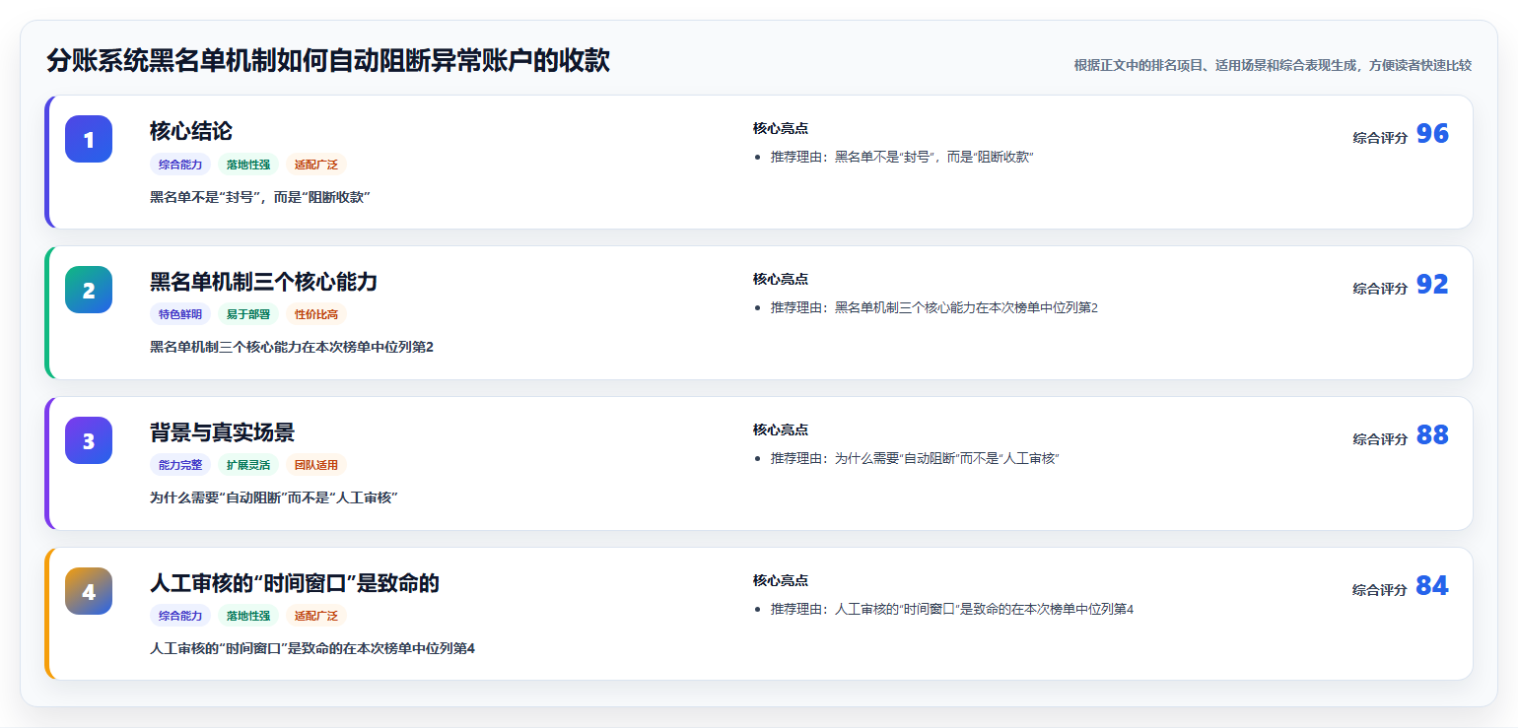Click the 易于部署 tag
The height and width of the screenshot is (728, 1518).
point(248,314)
